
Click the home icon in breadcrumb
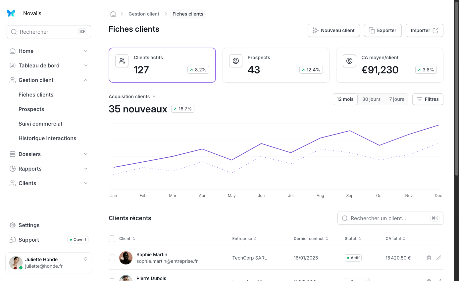(113, 14)
